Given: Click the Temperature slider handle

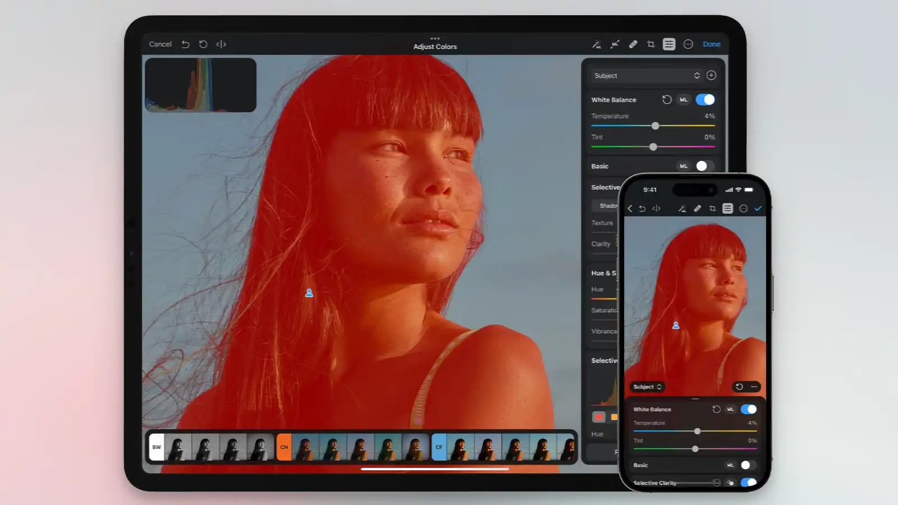Looking at the screenshot, I should pyautogui.click(x=656, y=126).
